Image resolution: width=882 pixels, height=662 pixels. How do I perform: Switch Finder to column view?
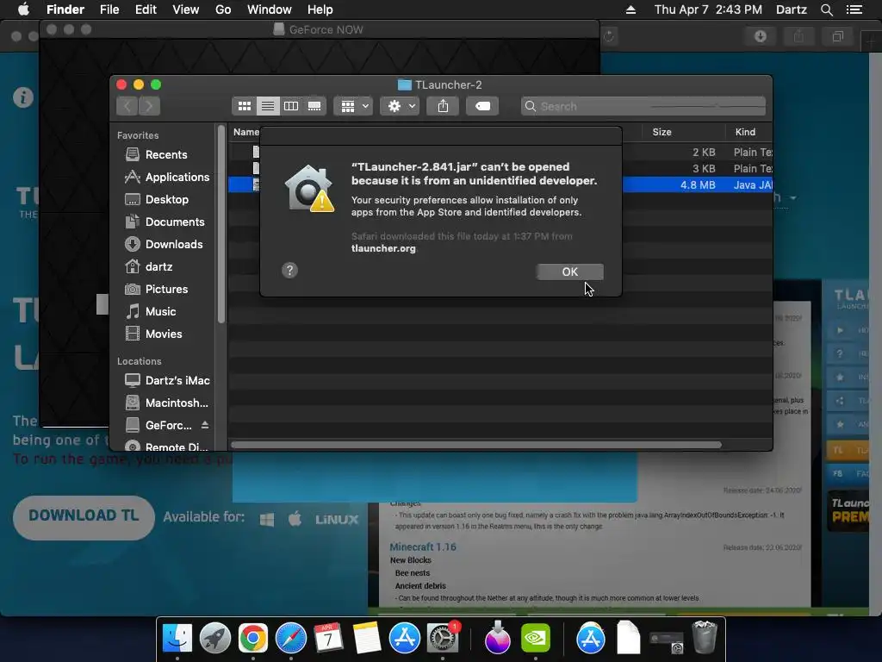(291, 106)
